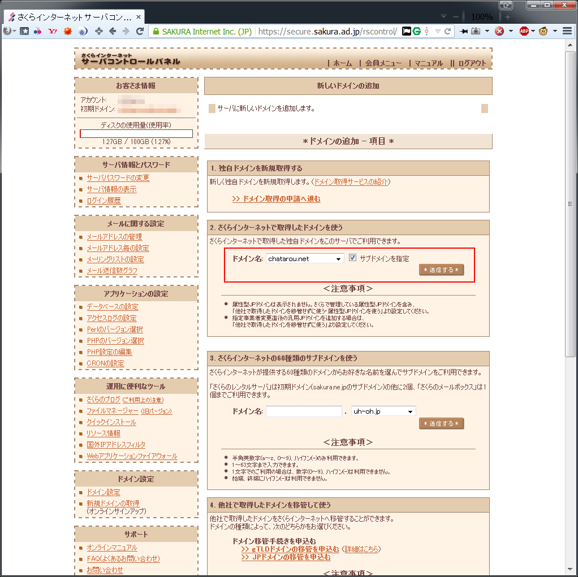
Task: Open gTLDドメインの移管を申込む link
Action: (290, 549)
